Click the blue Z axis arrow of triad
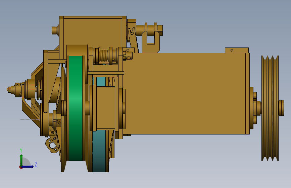 pos(28,167)
